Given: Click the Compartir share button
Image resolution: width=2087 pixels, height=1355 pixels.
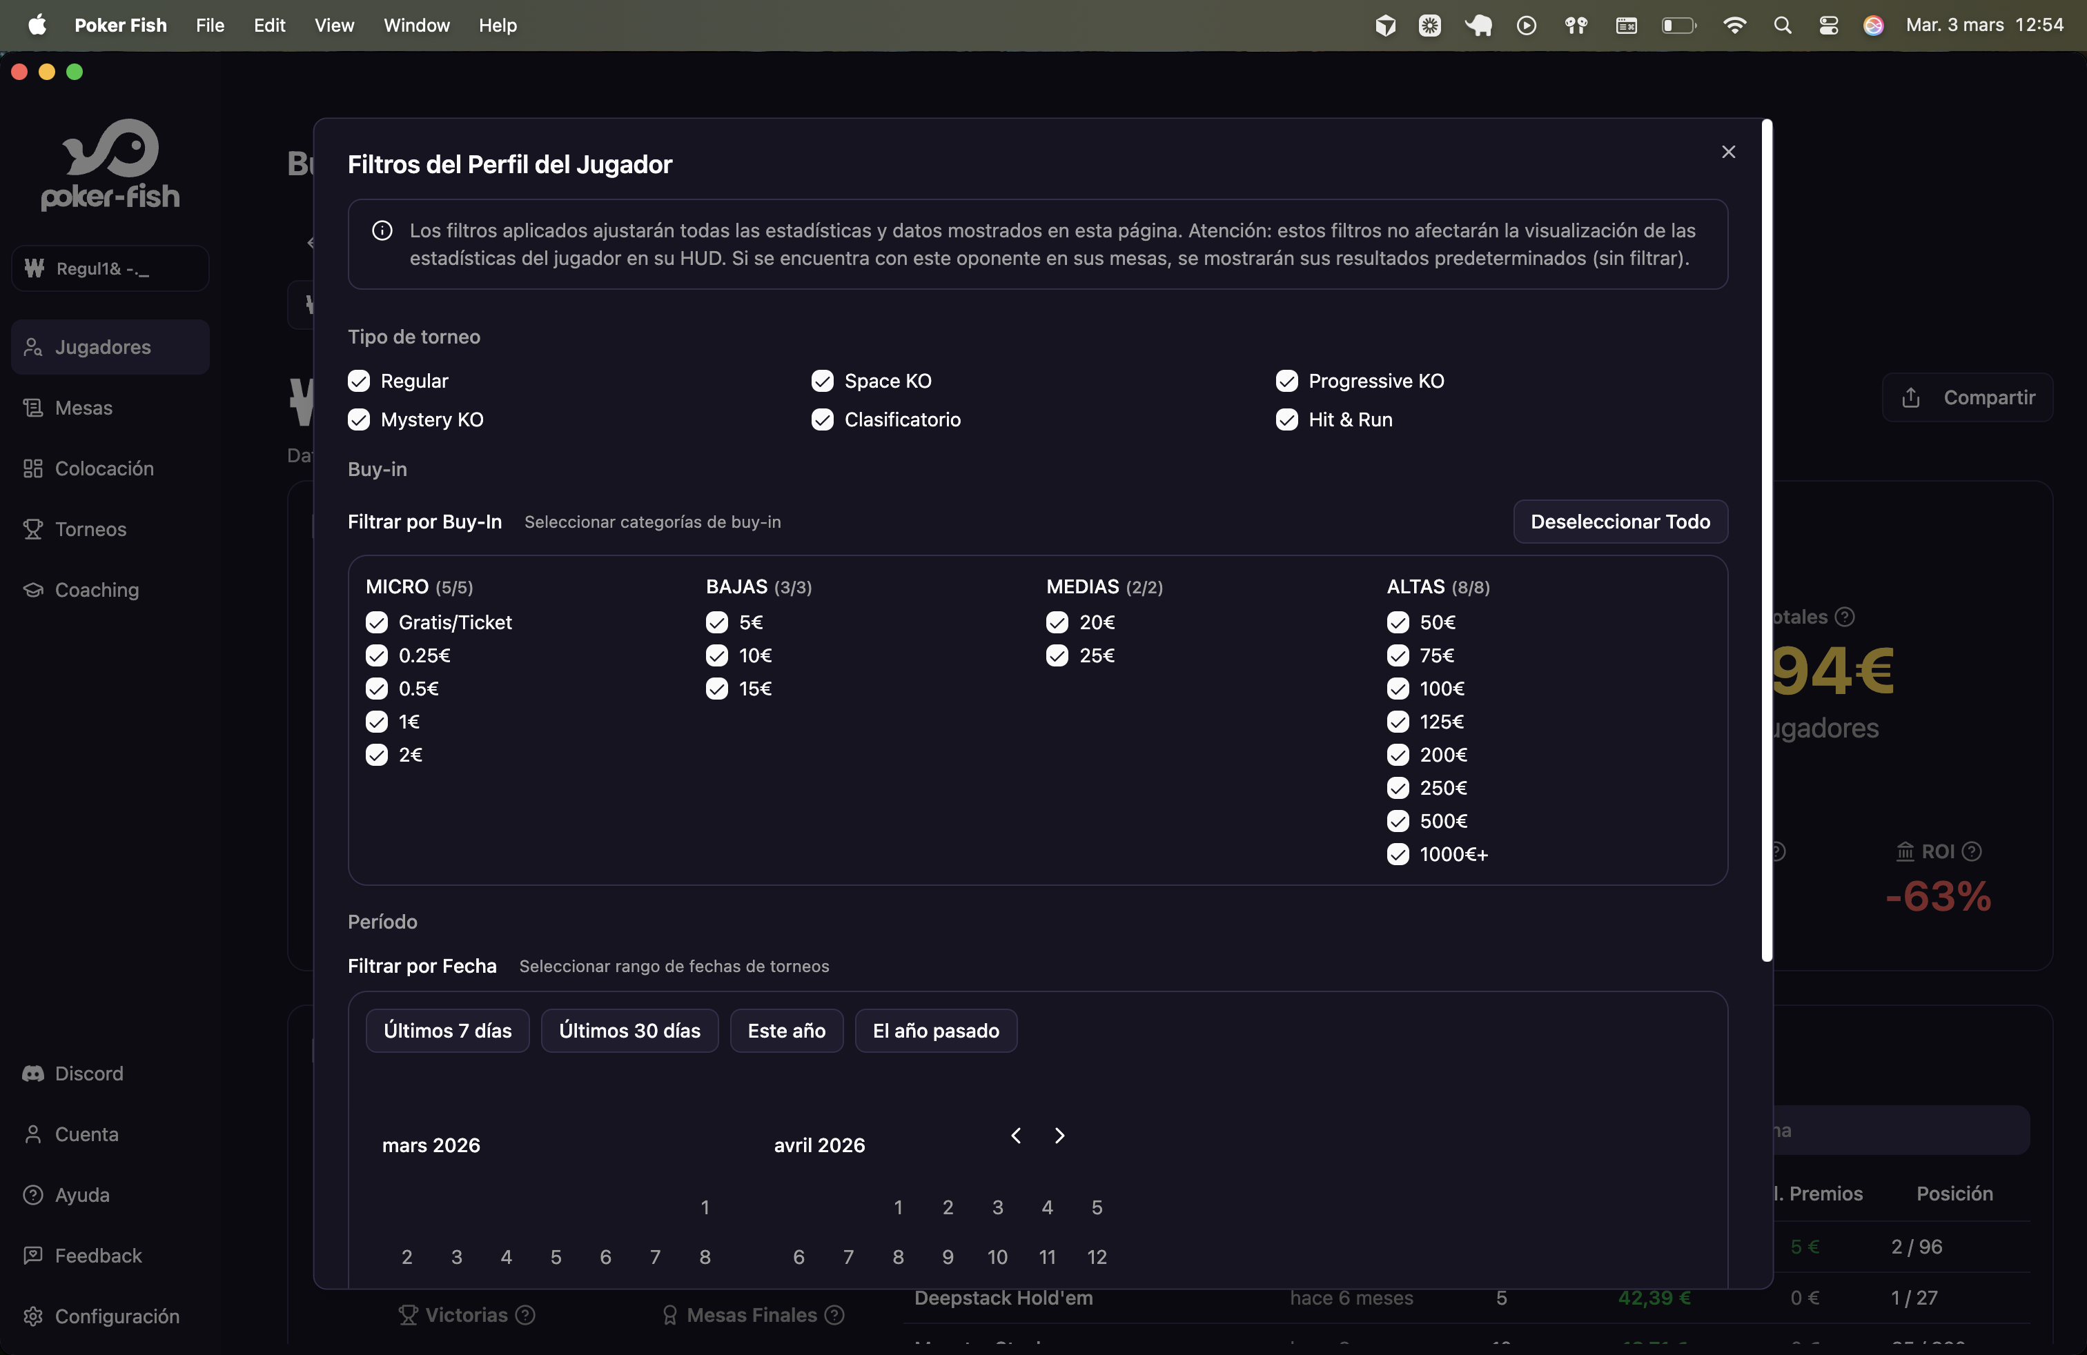Looking at the screenshot, I should point(1967,398).
